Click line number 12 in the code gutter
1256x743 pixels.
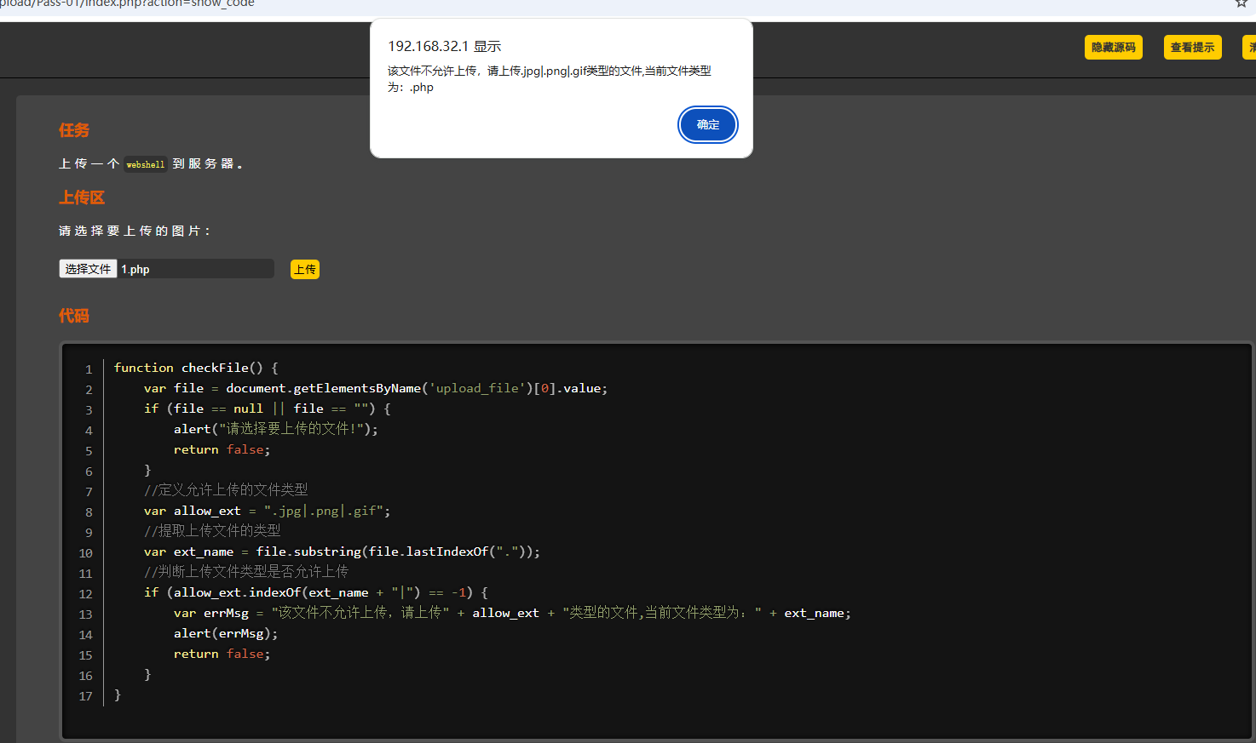point(86,594)
